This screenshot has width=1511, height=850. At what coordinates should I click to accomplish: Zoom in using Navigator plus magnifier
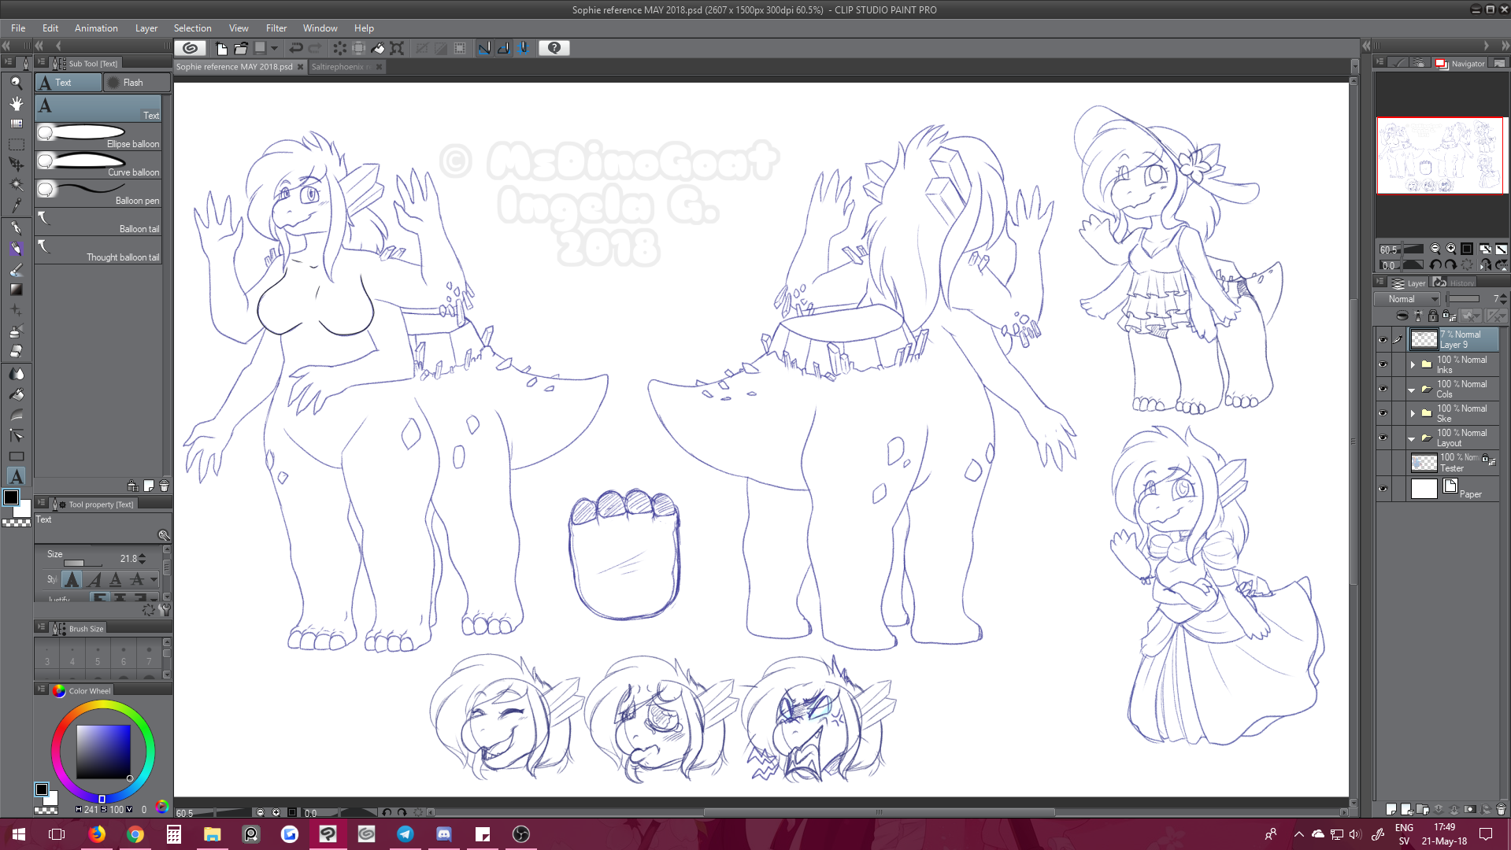[x=1450, y=249]
